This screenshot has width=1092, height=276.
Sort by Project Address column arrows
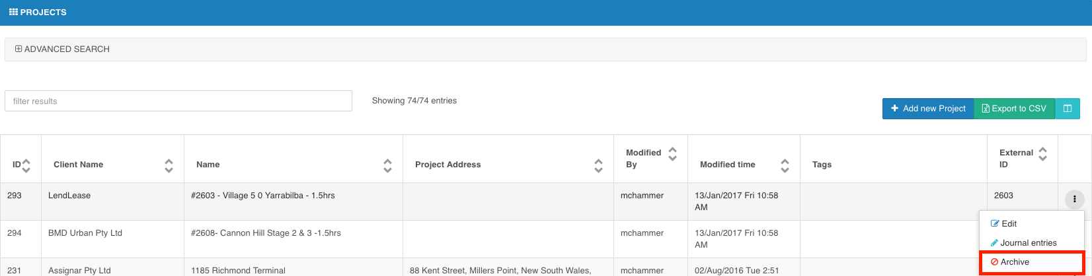click(x=599, y=165)
